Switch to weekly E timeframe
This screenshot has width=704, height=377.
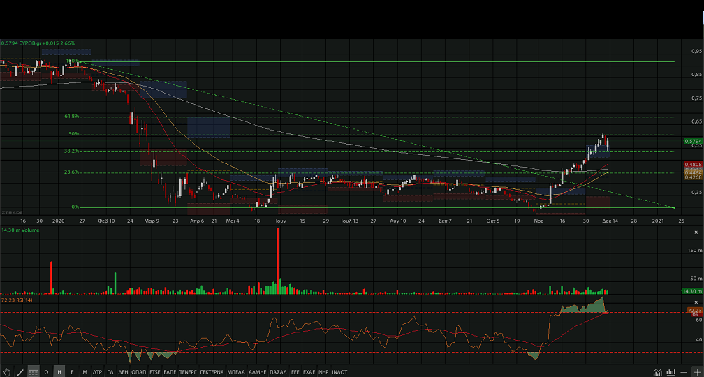(72, 372)
